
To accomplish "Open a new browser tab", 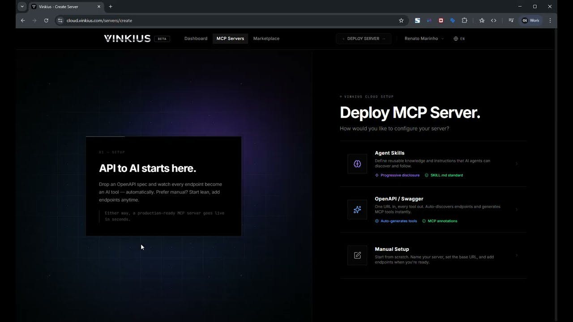I will pyautogui.click(x=111, y=7).
